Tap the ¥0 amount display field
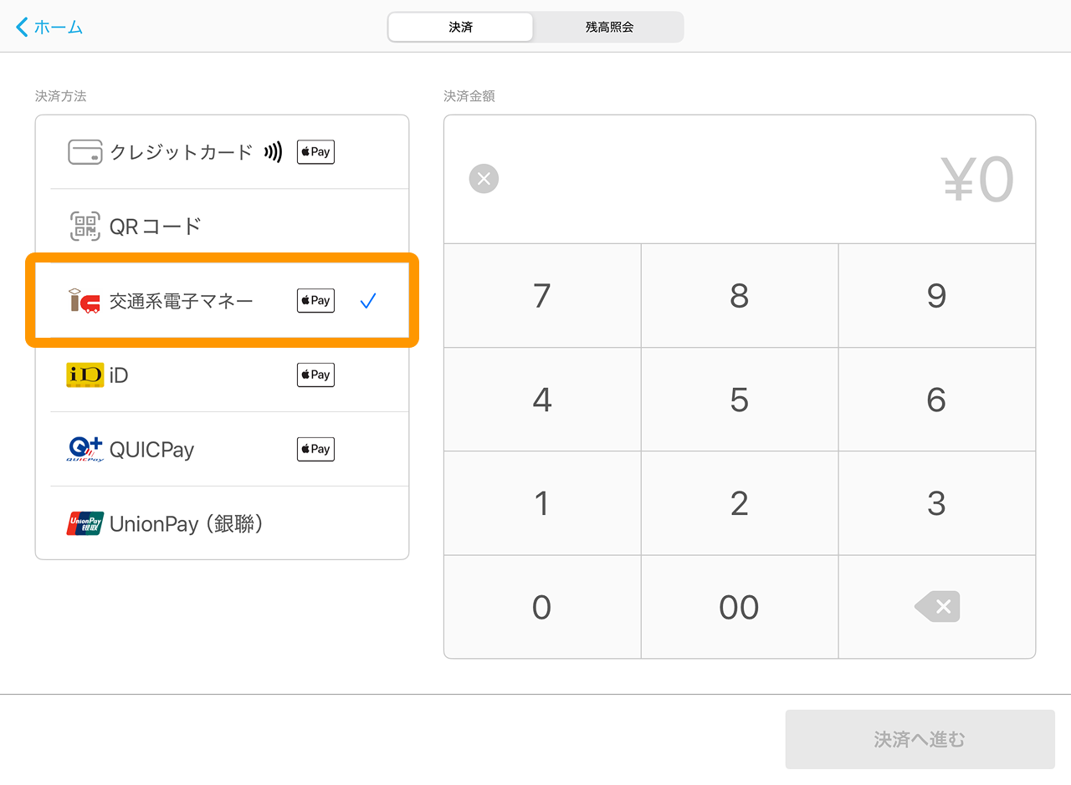The image size is (1071, 785). click(x=976, y=179)
